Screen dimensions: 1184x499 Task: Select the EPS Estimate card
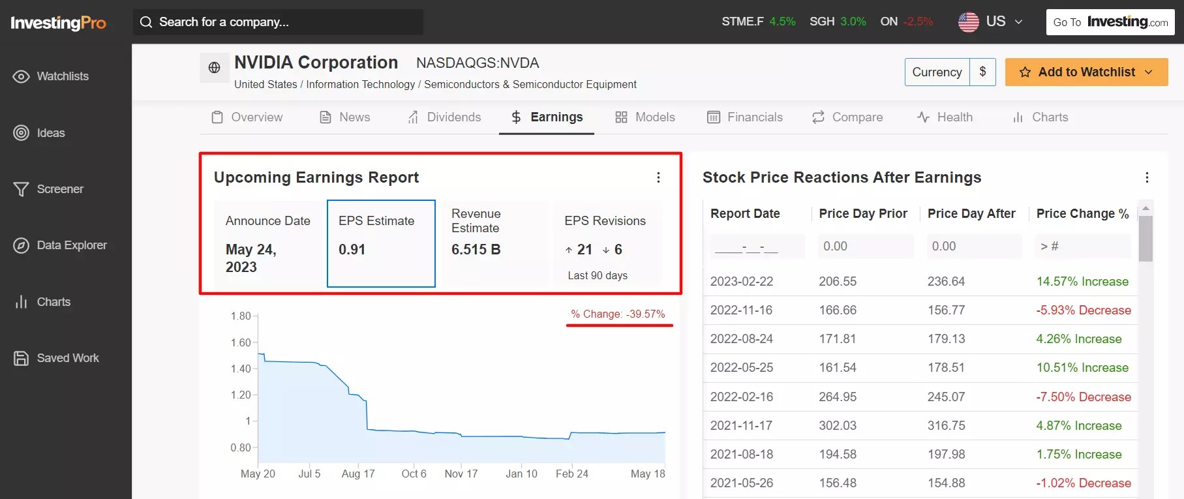point(381,243)
